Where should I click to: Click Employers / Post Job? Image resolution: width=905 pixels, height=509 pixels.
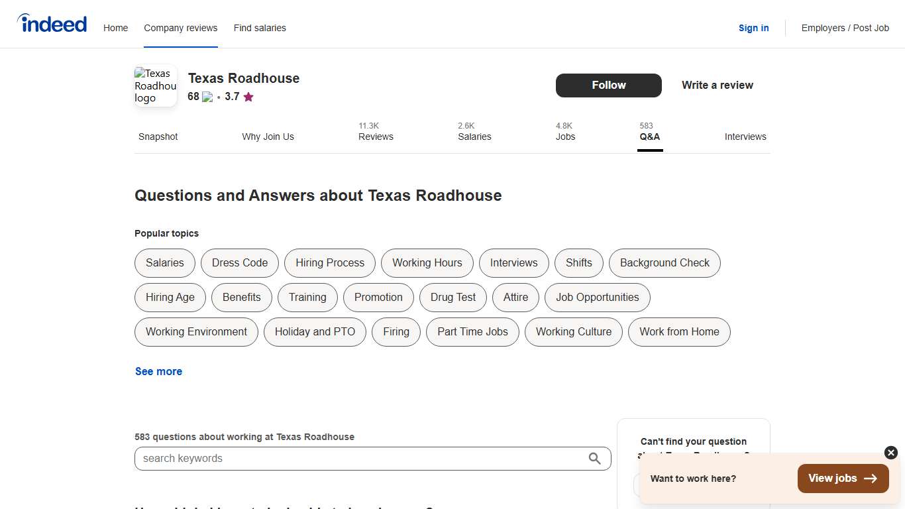tap(845, 28)
